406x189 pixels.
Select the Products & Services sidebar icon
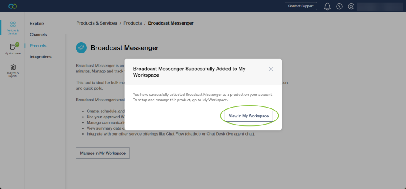(13, 28)
